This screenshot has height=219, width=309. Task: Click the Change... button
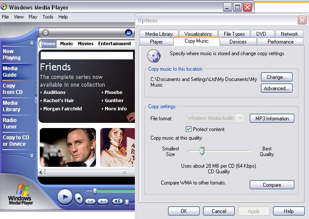tap(277, 77)
